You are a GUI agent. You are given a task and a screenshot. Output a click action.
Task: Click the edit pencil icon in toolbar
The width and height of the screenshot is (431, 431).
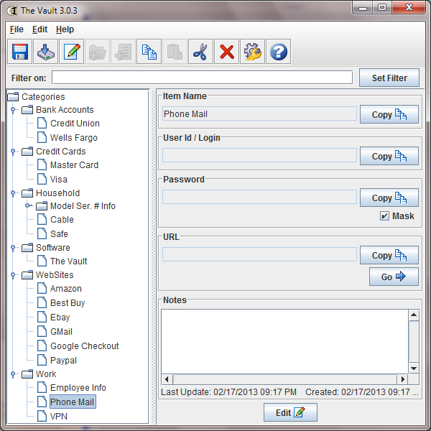[x=71, y=52]
